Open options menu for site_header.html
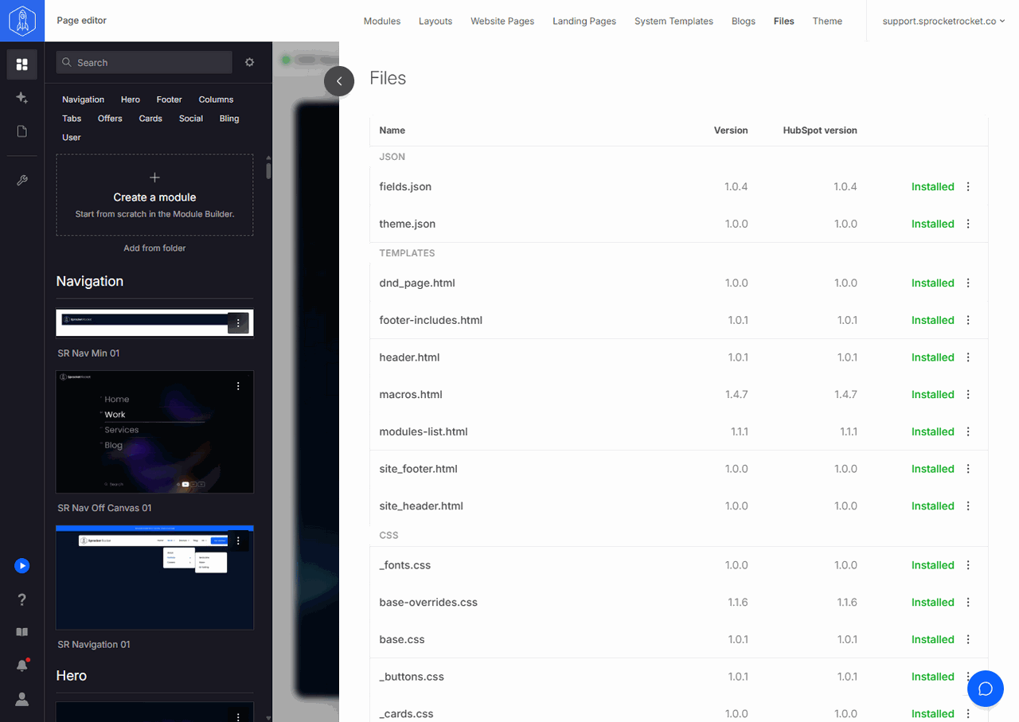This screenshot has width=1019, height=722. (968, 505)
